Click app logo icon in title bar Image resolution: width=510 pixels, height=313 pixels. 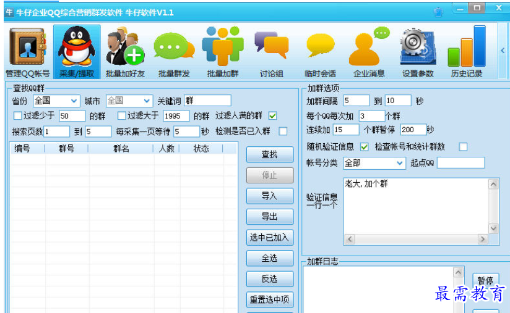pyautogui.click(x=9, y=12)
